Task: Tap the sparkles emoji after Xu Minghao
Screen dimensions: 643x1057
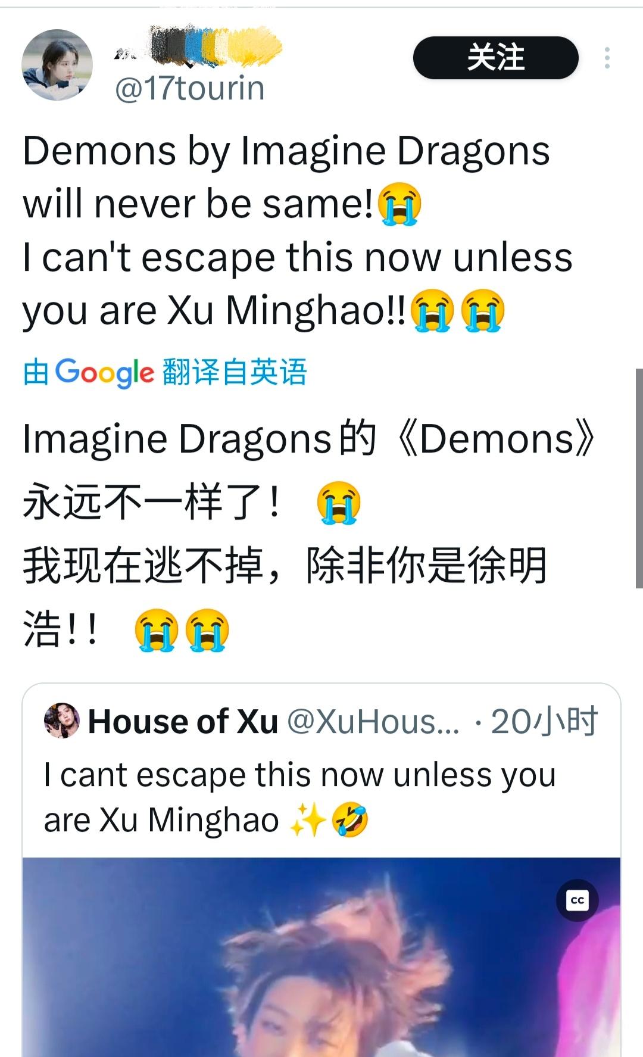Action: (x=307, y=821)
